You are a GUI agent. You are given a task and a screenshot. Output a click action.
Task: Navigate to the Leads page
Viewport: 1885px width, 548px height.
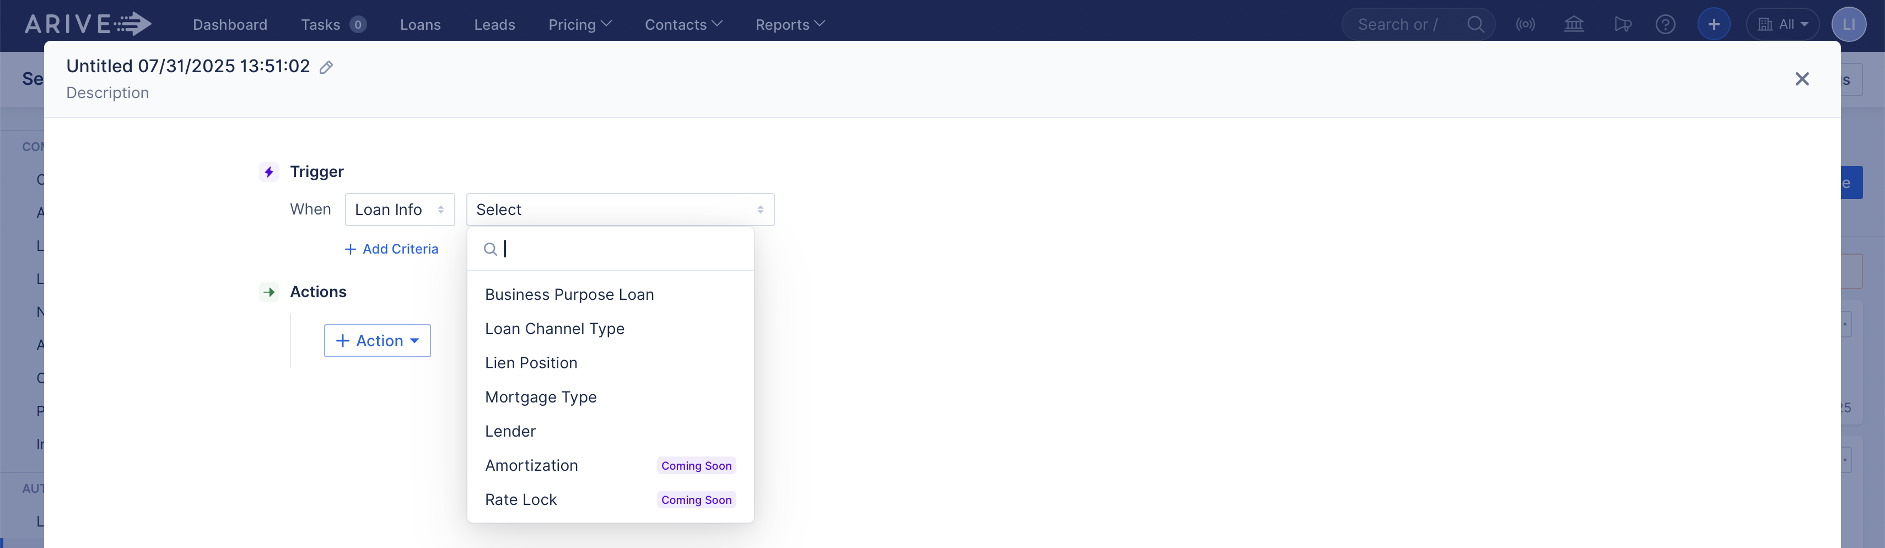[494, 24]
